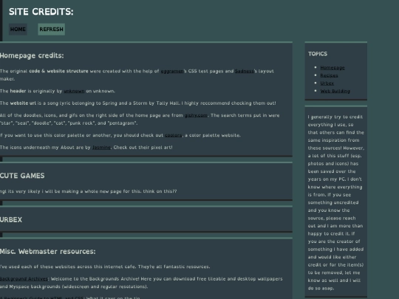Open Web Building topic link
Viewport: 399px width, 299px height.
coord(335,91)
